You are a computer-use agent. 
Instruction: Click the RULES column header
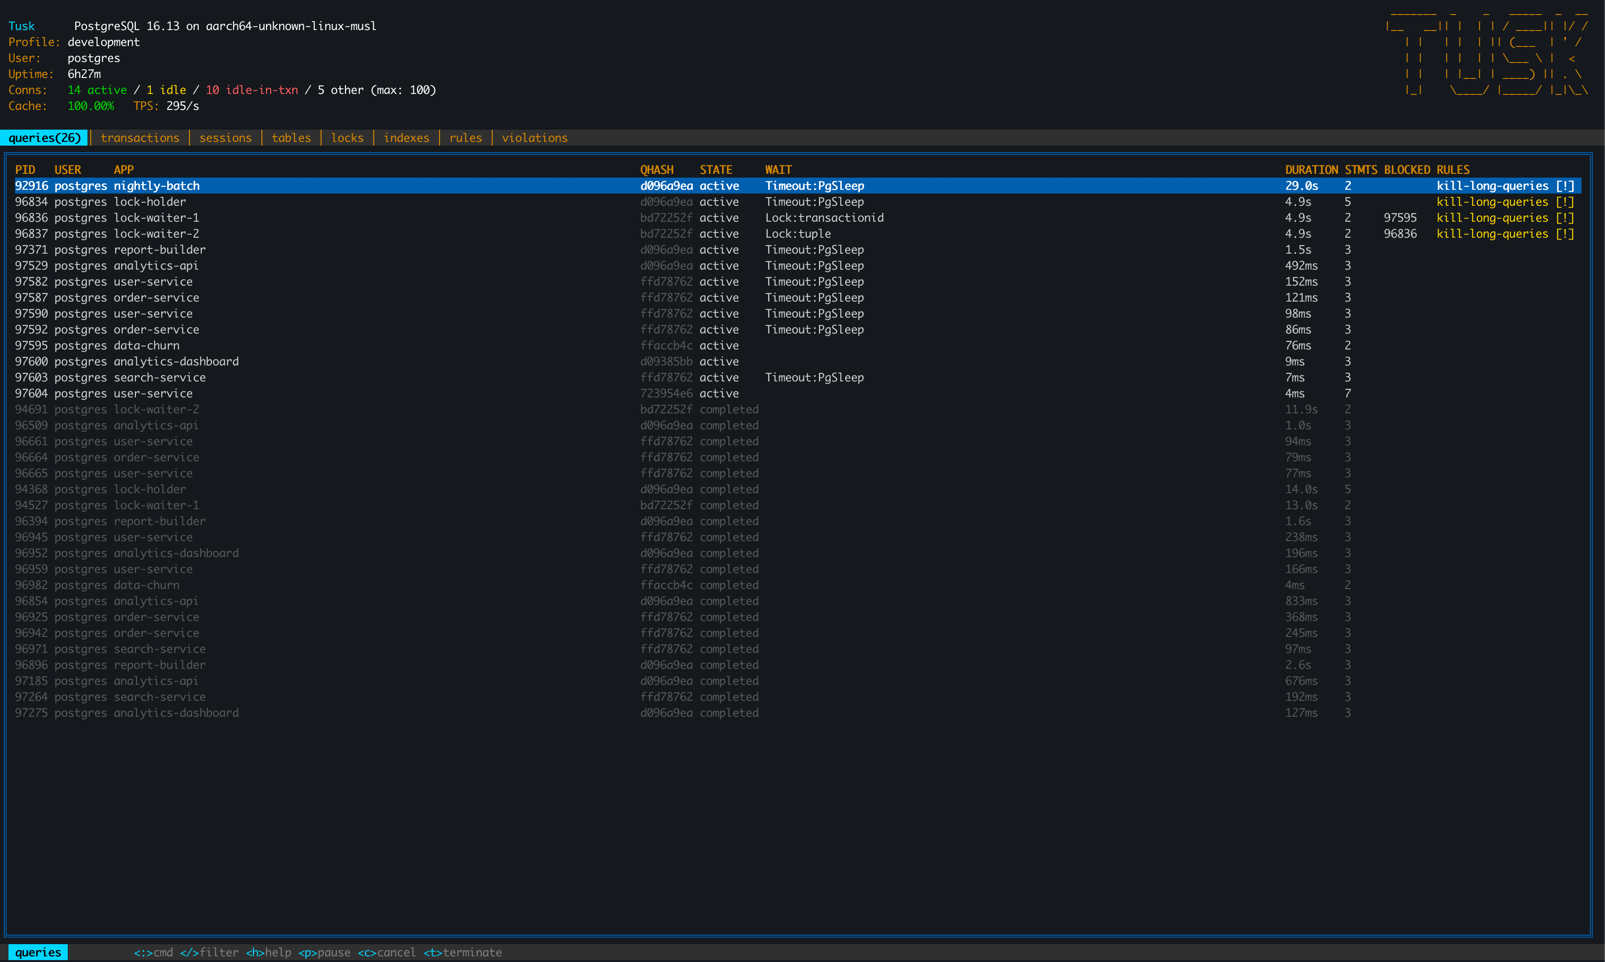pos(1453,170)
